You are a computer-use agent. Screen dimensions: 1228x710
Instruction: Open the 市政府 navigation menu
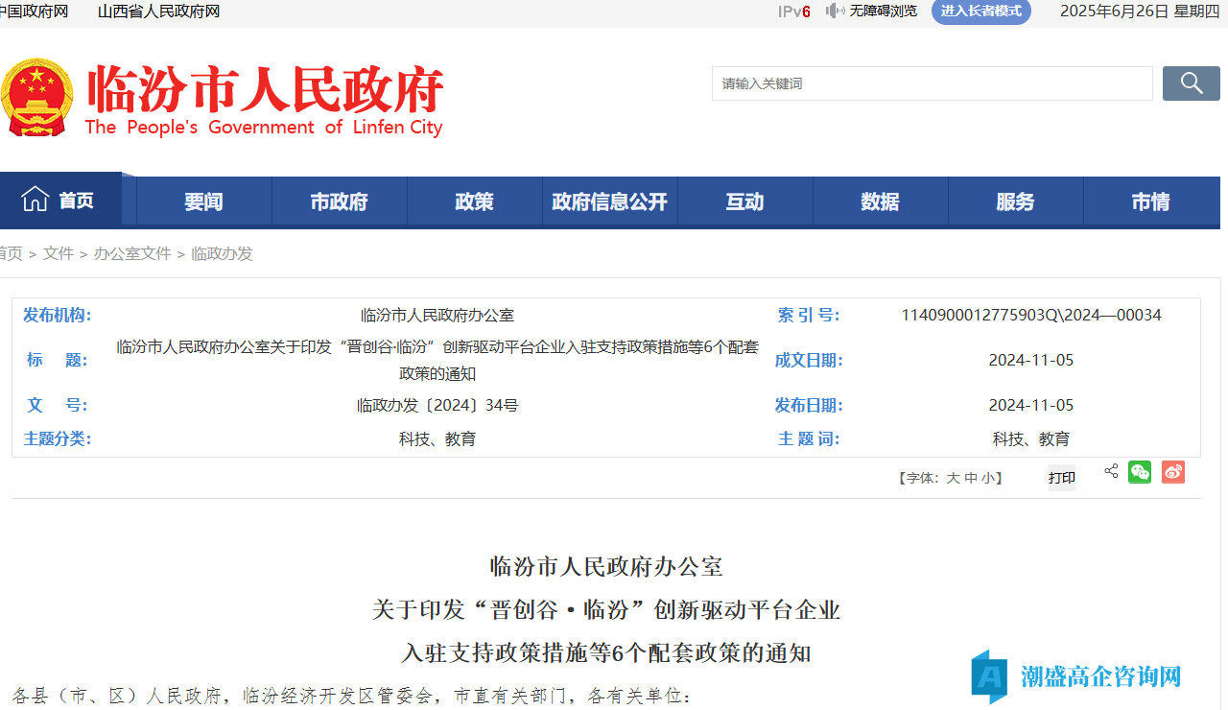[x=339, y=201]
